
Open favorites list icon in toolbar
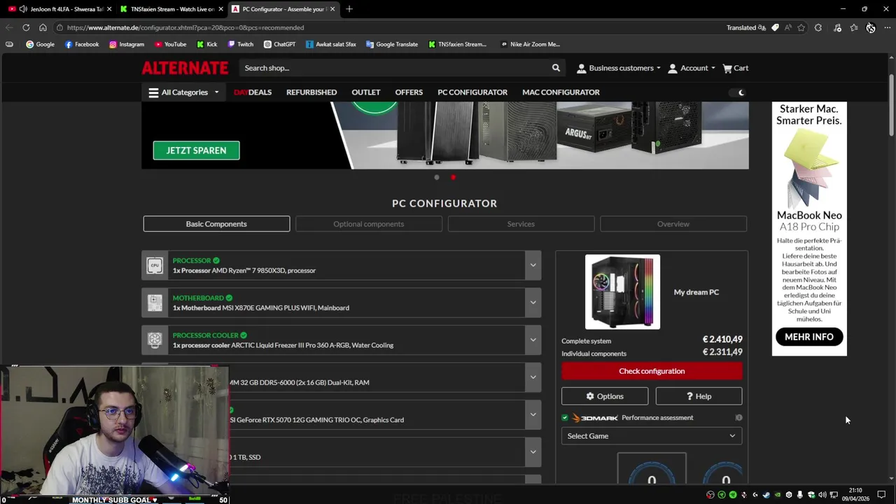[x=854, y=27]
